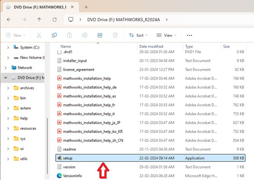Click the This PC monitor icon

71,19
